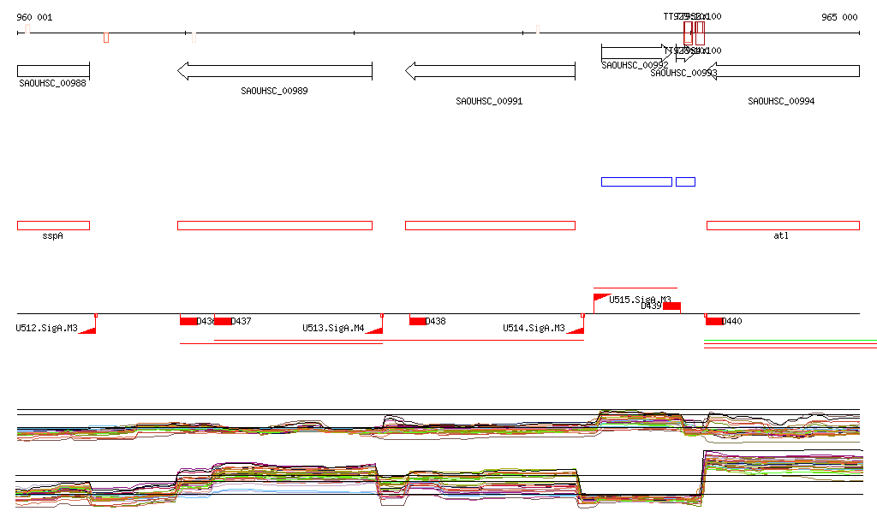Select the red flag triangle at U515.SigA.M3
The height and width of the screenshot is (523, 877).
(602, 297)
